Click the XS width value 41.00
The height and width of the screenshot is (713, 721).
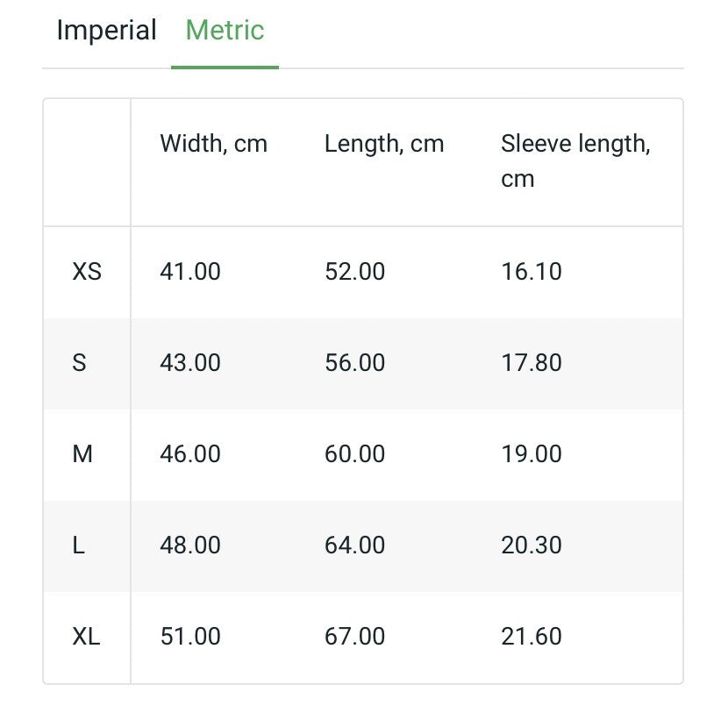click(x=190, y=272)
